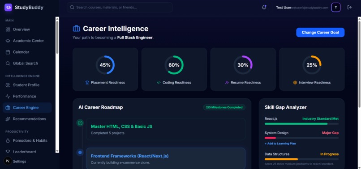The width and height of the screenshot is (361, 169).
Task: Select Career Engine menu item
Action: [x=27, y=108]
